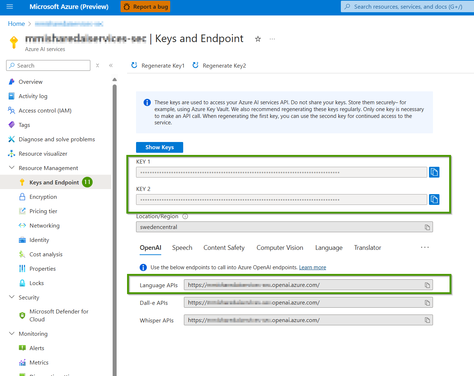Collapse the Monitoring section
This screenshot has width=474, height=376.
point(12,334)
